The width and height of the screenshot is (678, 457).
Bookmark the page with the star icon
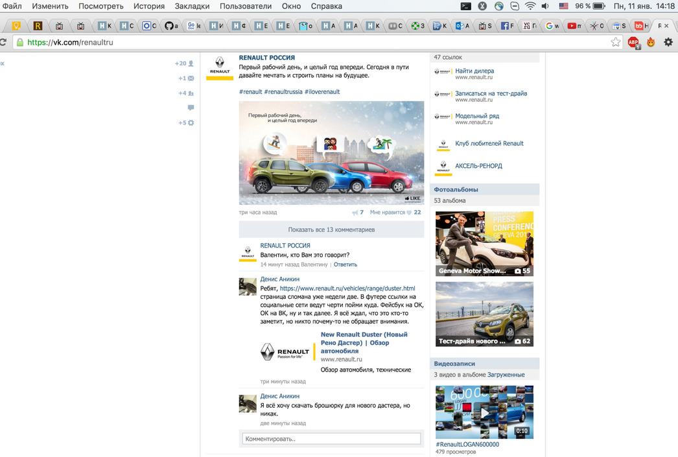pyautogui.click(x=615, y=42)
